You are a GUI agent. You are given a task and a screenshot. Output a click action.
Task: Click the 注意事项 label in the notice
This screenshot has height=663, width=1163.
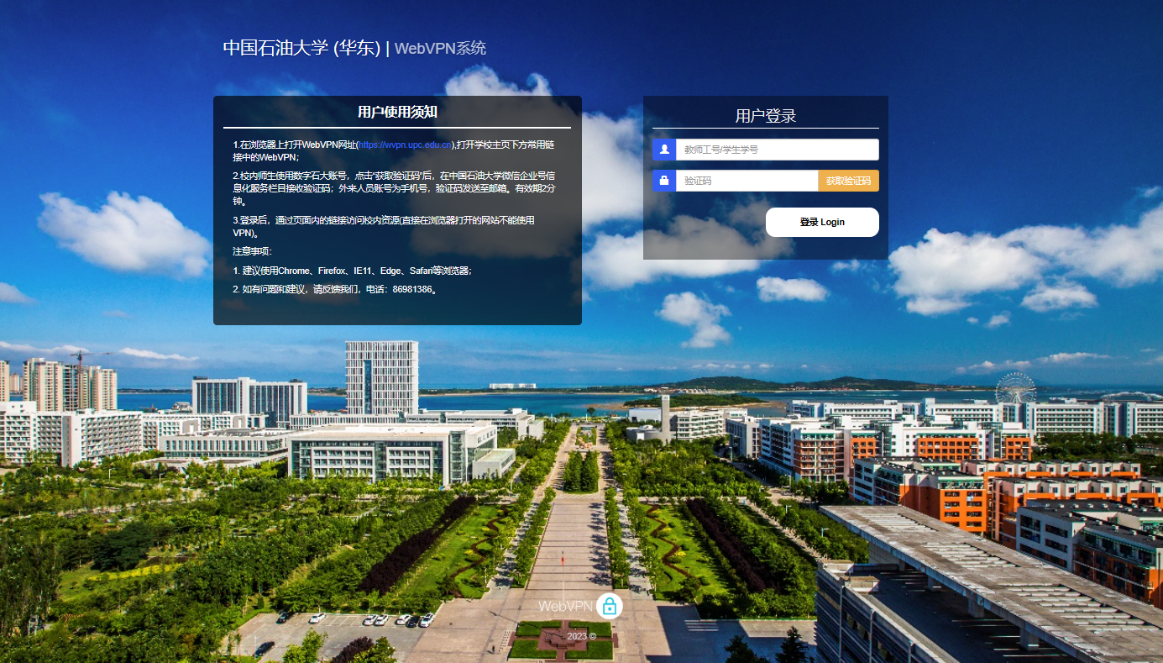tap(252, 251)
